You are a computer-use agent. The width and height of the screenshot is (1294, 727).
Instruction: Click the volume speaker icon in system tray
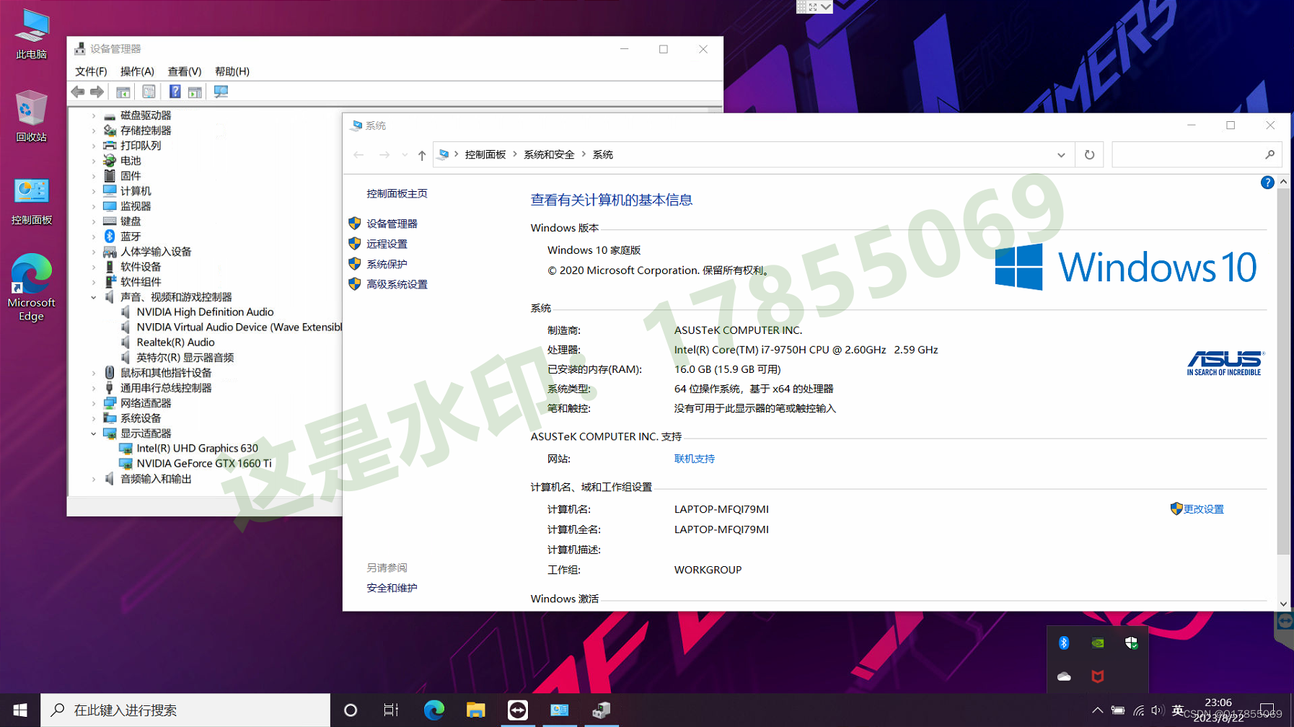click(x=1157, y=710)
